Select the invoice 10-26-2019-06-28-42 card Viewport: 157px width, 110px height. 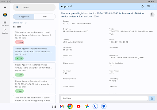[x=34, y=54]
